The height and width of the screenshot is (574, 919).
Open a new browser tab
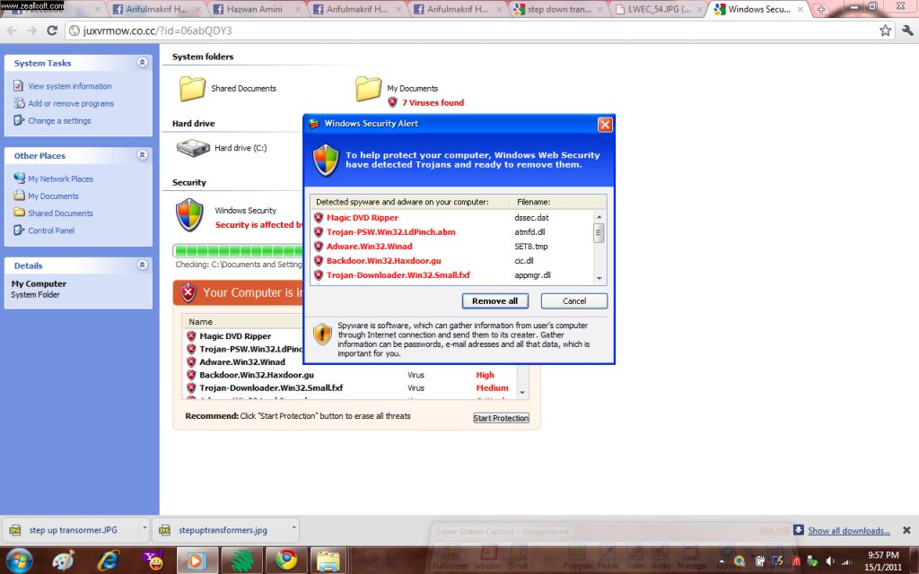tap(821, 9)
